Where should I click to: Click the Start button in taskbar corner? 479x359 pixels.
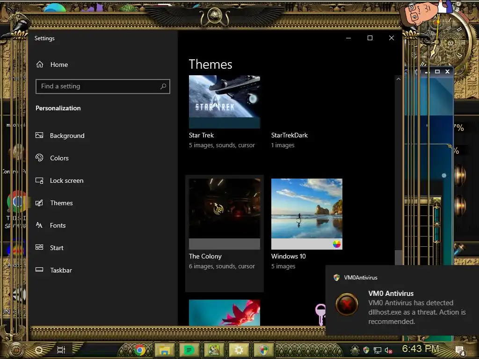(x=16, y=350)
